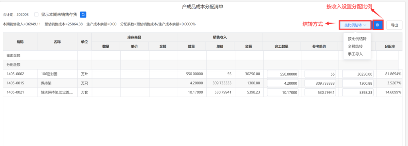Click the 参考单价 column header

pos(319,47)
